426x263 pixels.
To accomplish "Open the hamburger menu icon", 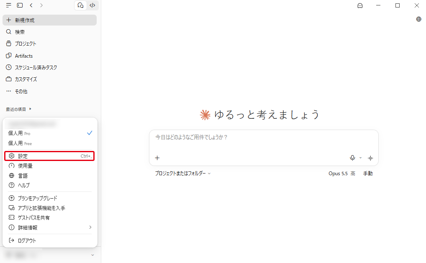I will [9, 5].
